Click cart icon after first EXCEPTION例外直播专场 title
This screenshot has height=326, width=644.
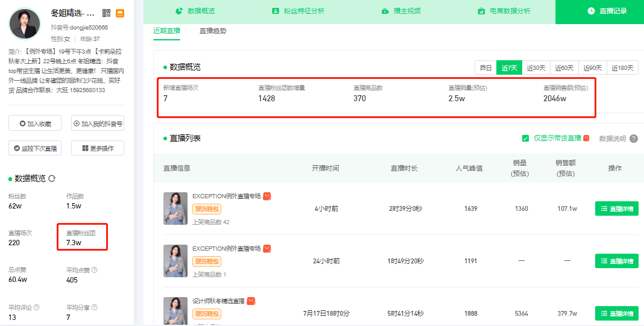click(x=267, y=196)
